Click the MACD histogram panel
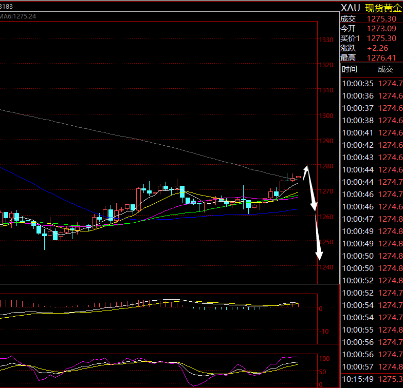This screenshot has height=388, width=403. [158, 319]
